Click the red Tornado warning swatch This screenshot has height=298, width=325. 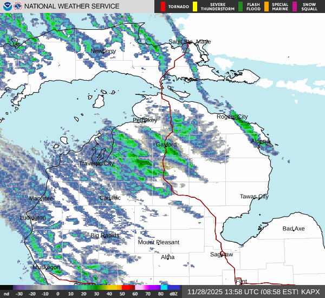point(164,7)
